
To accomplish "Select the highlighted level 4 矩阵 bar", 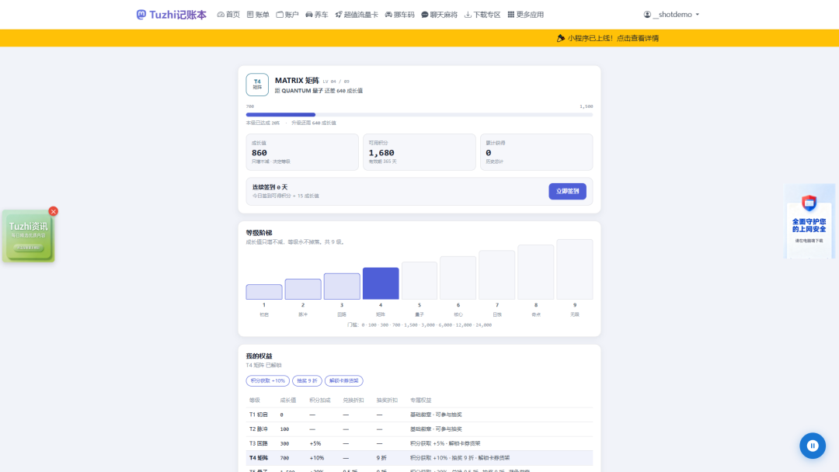I will point(381,283).
